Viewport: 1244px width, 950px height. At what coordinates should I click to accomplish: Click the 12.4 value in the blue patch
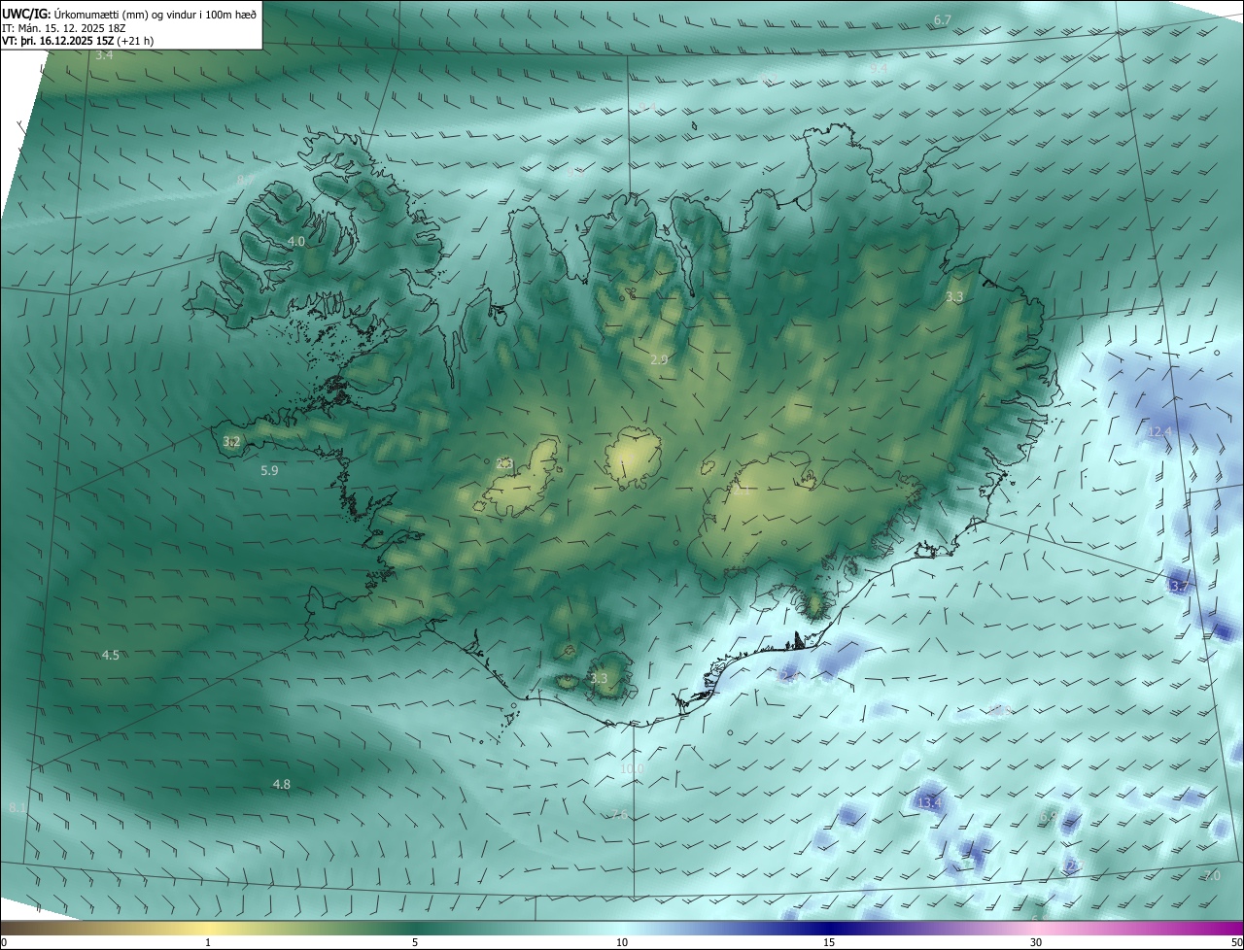pos(1160,431)
